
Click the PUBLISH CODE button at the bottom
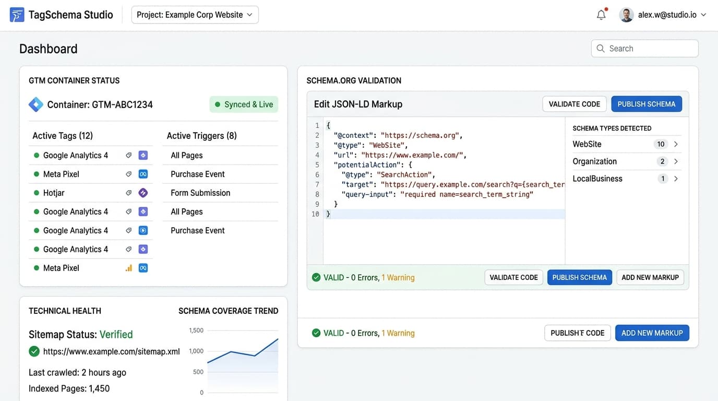(x=578, y=333)
